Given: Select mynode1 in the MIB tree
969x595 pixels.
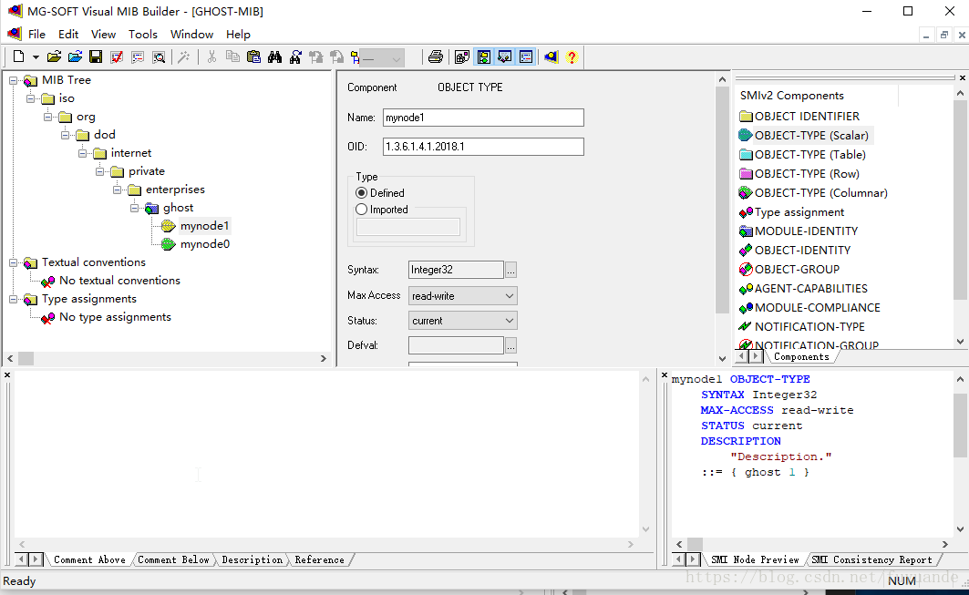Looking at the screenshot, I should [x=204, y=226].
